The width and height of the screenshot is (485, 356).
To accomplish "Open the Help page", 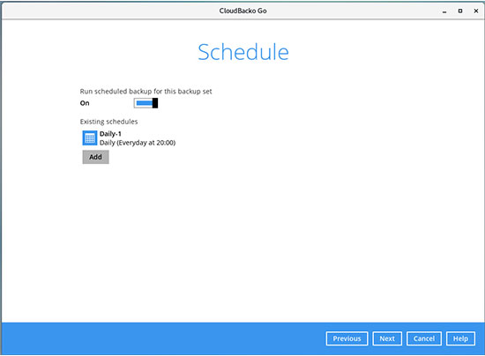I will 460,338.
